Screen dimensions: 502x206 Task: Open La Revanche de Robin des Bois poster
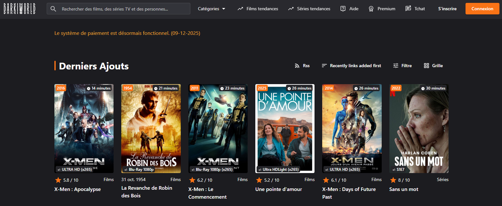(x=151, y=129)
